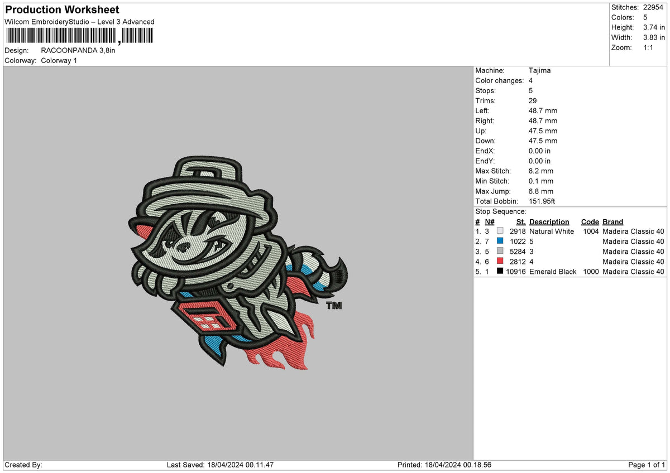Click the 'Production Worksheet' title
Viewport: 670px width, 473px height.
click(x=62, y=10)
